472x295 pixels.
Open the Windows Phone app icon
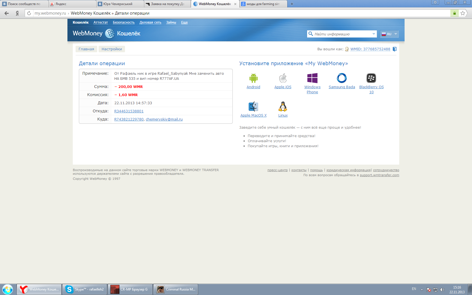[x=312, y=78]
